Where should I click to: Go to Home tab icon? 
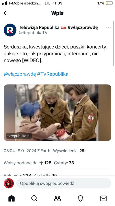point(11,198)
